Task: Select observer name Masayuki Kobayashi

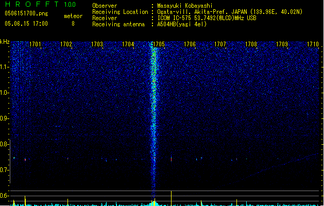Action: [x=185, y=6]
